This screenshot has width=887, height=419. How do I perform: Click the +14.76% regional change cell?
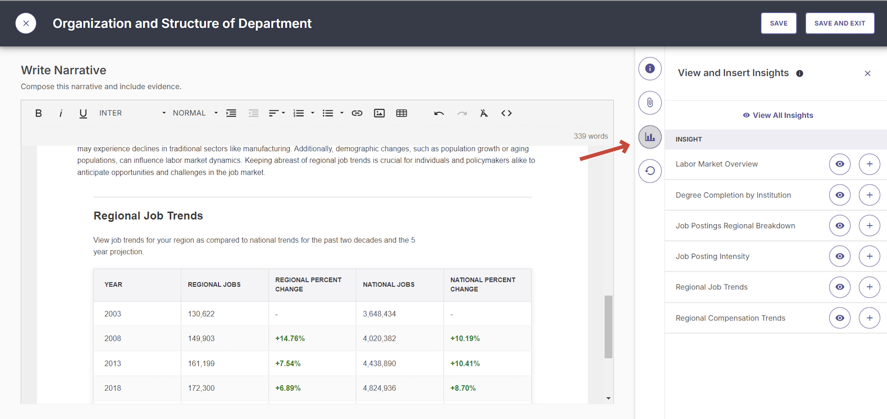[x=312, y=338]
